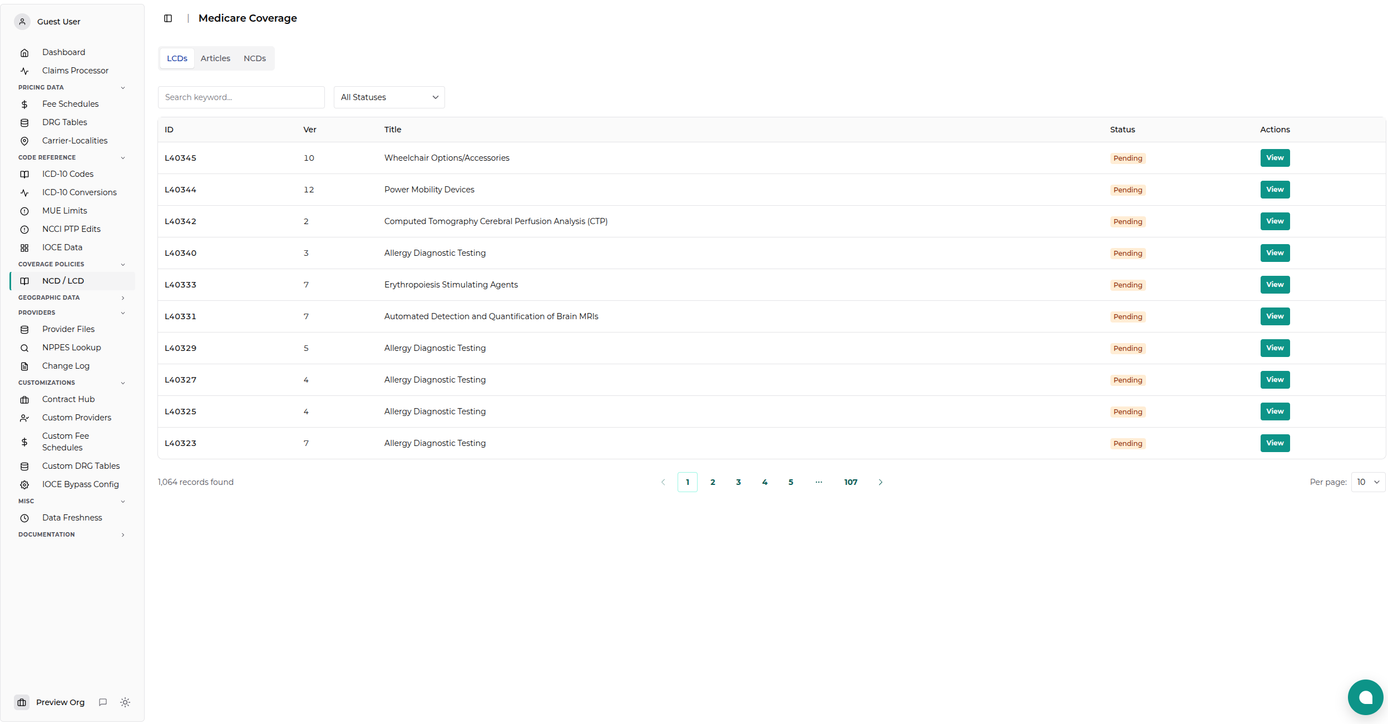Click the NCCI PTP Edits alert icon
Image resolution: width=1388 pixels, height=724 pixels.
point(24,230)
